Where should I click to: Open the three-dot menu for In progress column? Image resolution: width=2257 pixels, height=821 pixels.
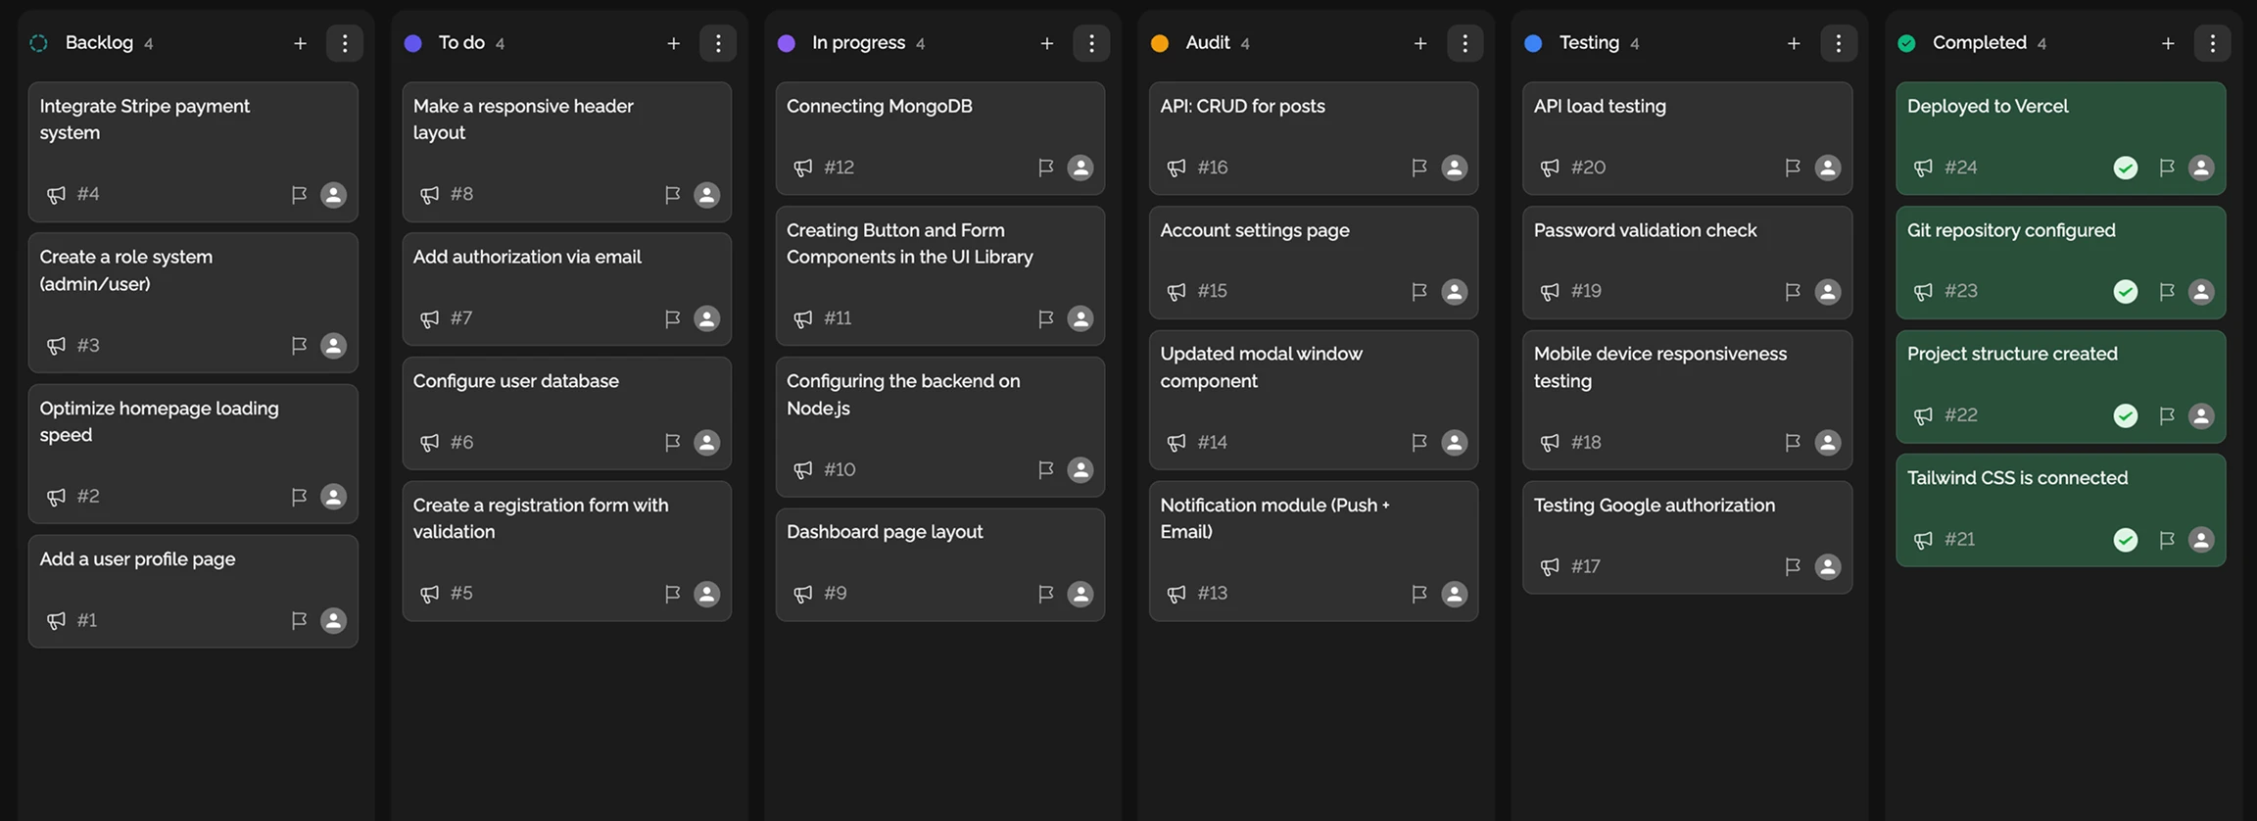click(x=1090, y=43)
